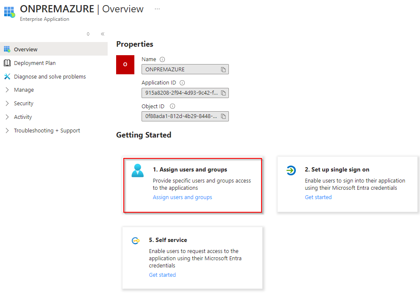Click the Object ID field
The height and width of the screenshot is (298, 420).
click(x=185, y=116)
